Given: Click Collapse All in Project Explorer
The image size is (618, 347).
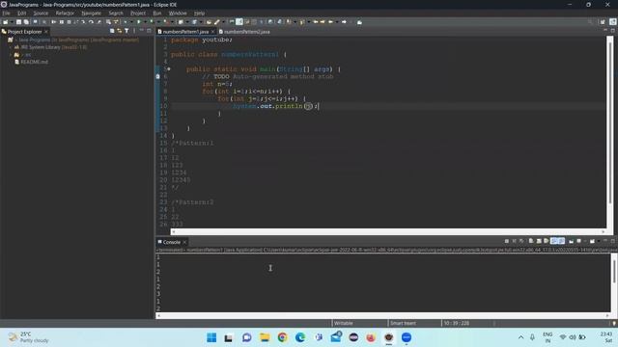Looking at the screenshot, I should click(x=112, y=31).
